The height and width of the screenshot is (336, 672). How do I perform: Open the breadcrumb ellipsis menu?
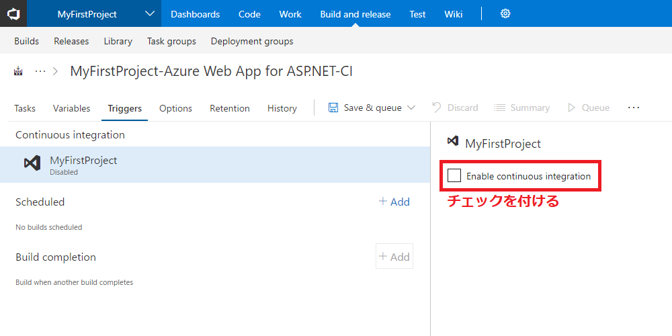40,71
